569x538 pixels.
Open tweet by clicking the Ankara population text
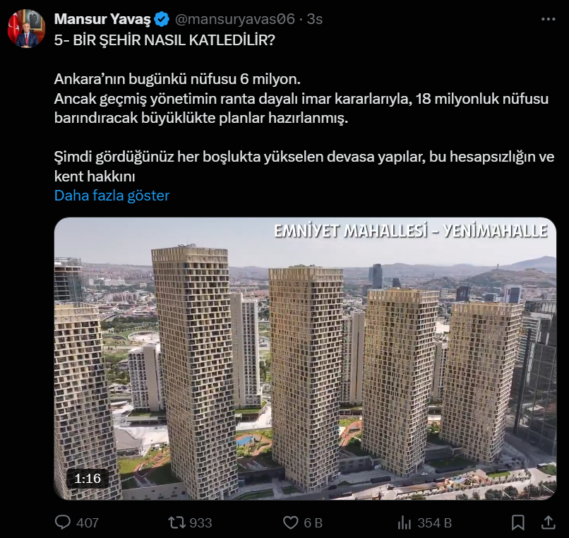177,79
